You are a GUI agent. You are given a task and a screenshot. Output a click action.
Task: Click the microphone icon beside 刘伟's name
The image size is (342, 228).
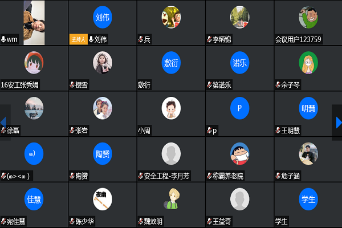pyautogui.click(x=91, y=39)
